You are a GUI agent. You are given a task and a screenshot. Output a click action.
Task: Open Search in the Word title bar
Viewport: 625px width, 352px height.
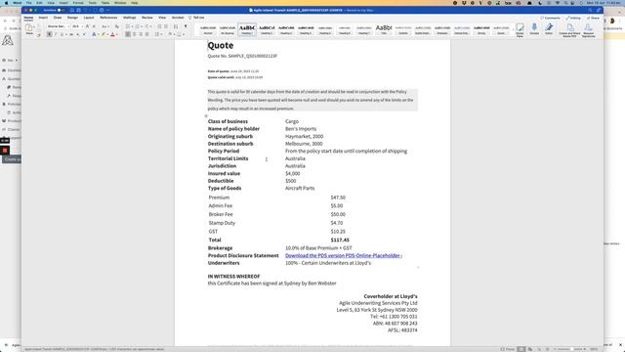click(x=590, y=10)
